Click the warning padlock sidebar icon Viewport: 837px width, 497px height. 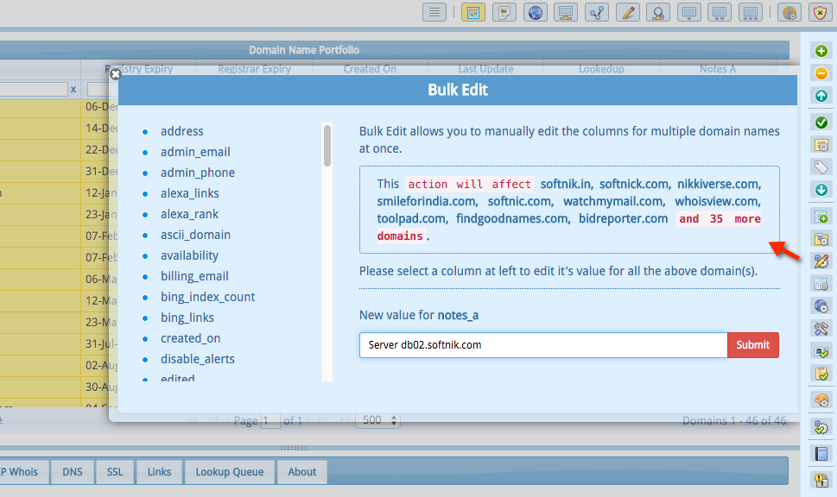click(821, 480)
